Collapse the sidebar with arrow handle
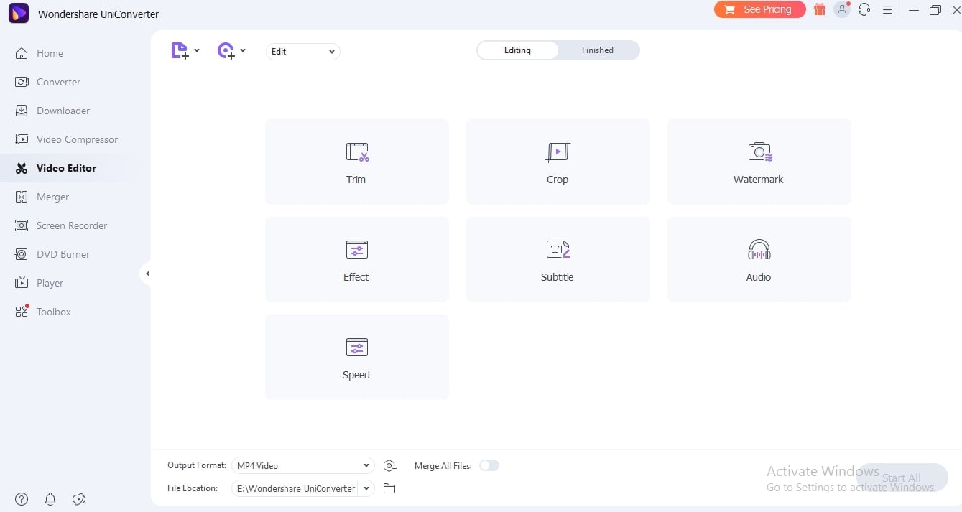962x512 pixels. 147,274
